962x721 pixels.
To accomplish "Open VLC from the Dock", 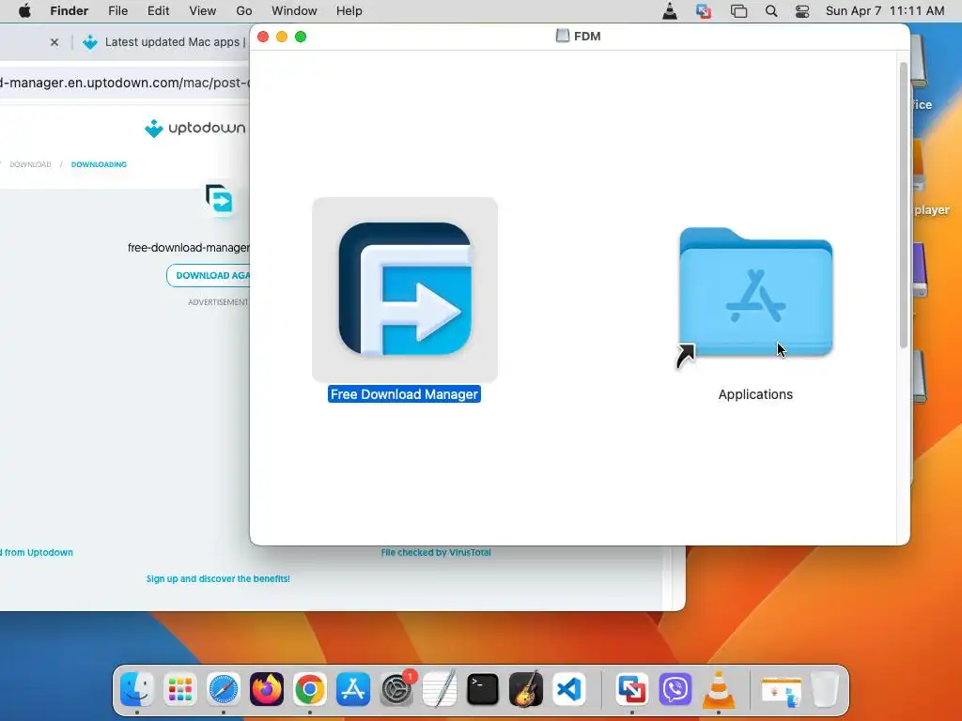I will click(719, 689).
